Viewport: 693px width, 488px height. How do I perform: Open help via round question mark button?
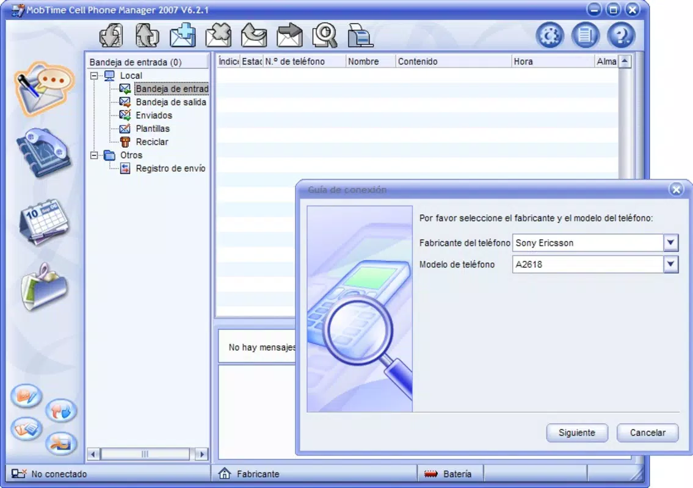621,35
